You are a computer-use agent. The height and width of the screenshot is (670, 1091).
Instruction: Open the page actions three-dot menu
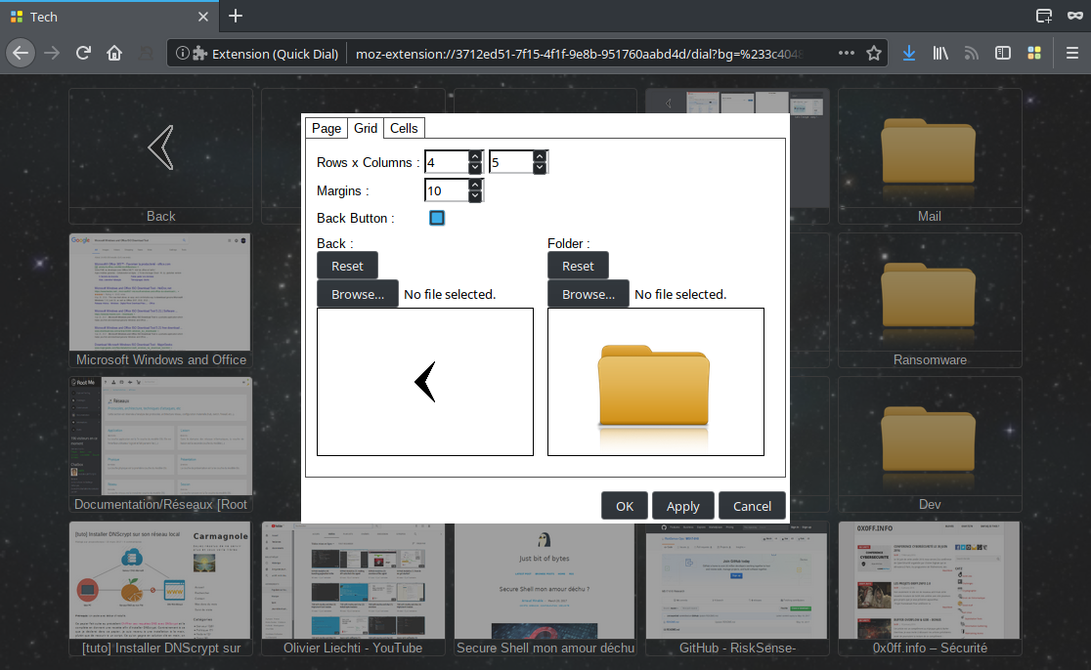tap(847, 53)
